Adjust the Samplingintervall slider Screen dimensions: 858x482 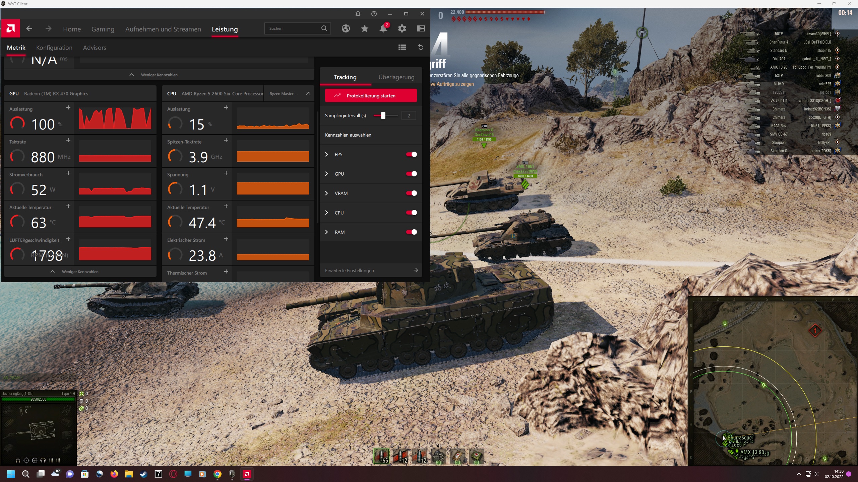coord(383,115)
